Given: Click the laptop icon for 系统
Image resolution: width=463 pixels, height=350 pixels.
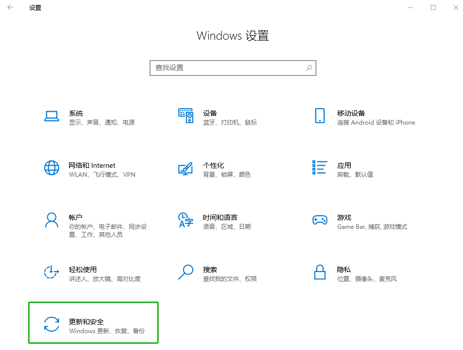Looking at the screenshot, I should click(x=52, y=116).
